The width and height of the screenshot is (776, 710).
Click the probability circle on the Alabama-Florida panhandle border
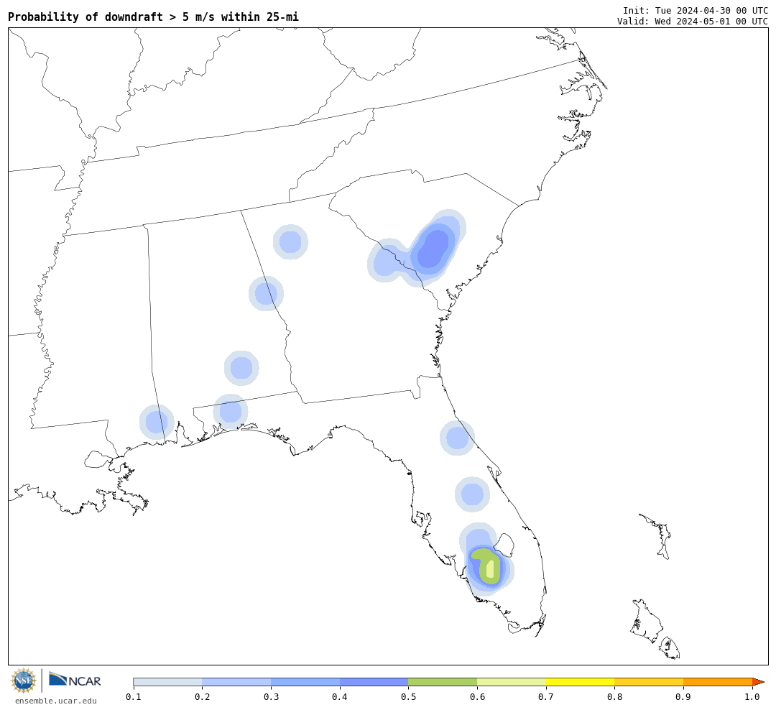[231, 412]
